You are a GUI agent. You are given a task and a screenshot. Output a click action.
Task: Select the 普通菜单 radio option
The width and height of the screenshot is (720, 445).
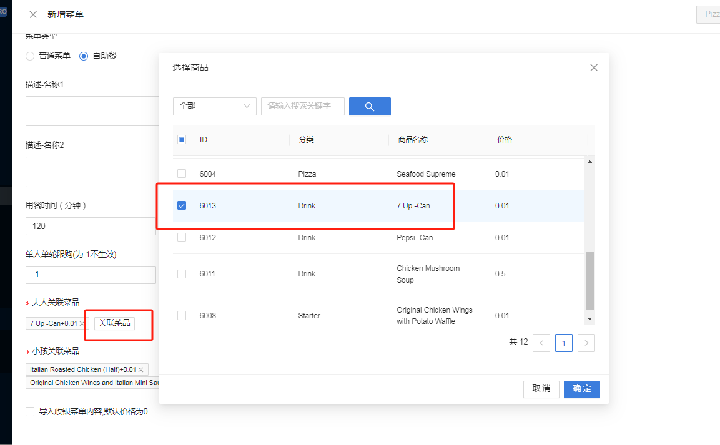point(31,56)
